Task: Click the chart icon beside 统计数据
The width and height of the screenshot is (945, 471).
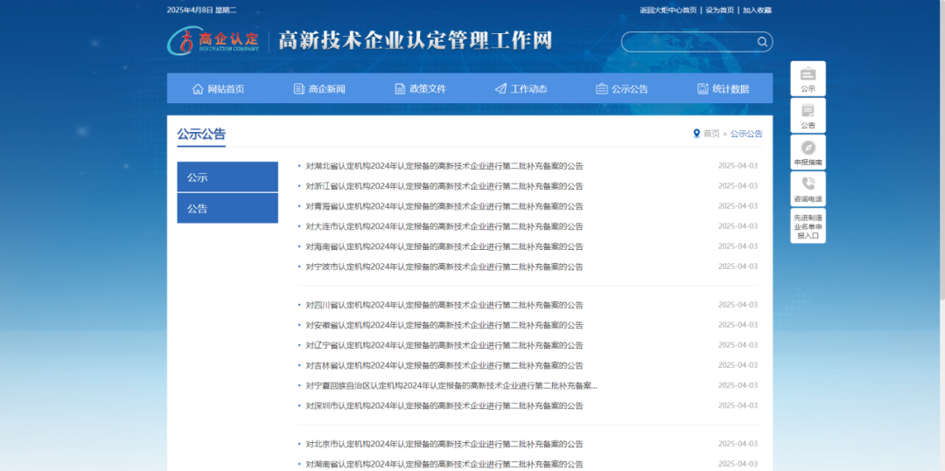Action: [703, 89]
